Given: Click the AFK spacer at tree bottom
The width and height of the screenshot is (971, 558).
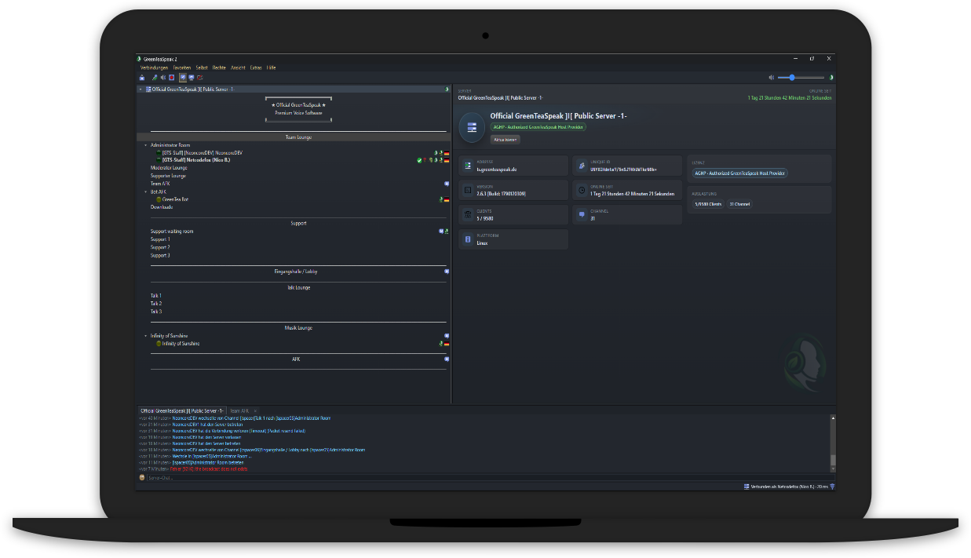Looking at the screenshot, I should click(x=296, y=359).
